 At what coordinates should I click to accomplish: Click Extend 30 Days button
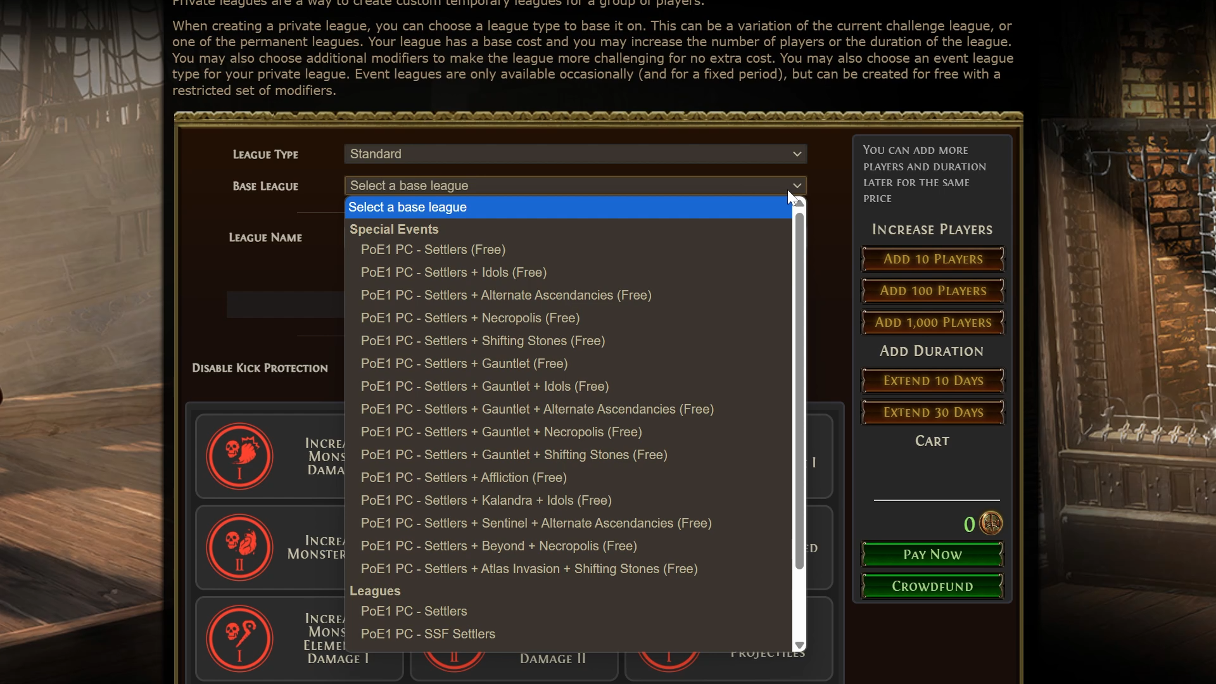(933, 412)
